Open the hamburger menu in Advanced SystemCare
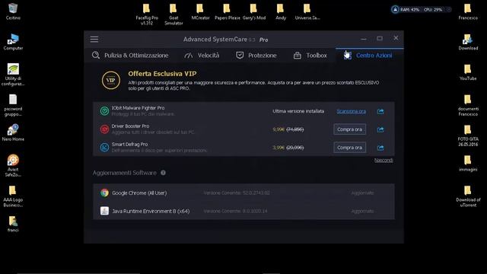487x274 pixels. coord(94,39)
